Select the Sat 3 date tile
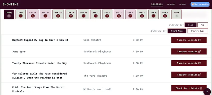Image resolution: width=212 pixels, height=95 pixels. point(119,14)
